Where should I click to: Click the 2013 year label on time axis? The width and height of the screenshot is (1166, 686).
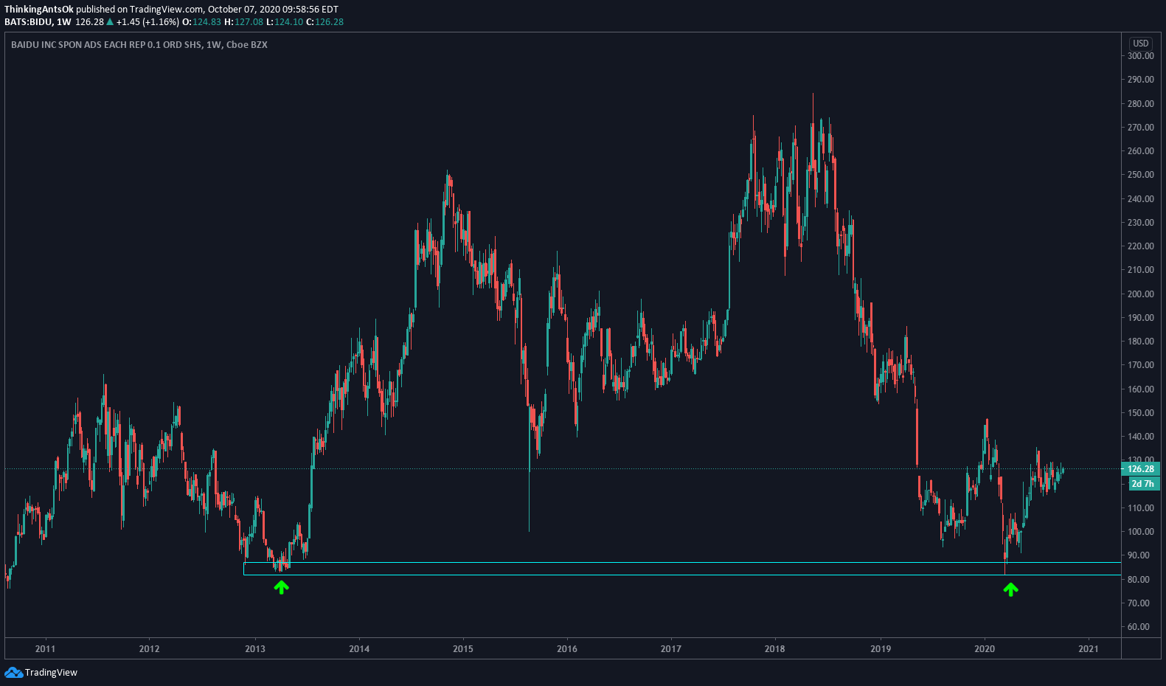pyautogui.click(x=255, y=649)
